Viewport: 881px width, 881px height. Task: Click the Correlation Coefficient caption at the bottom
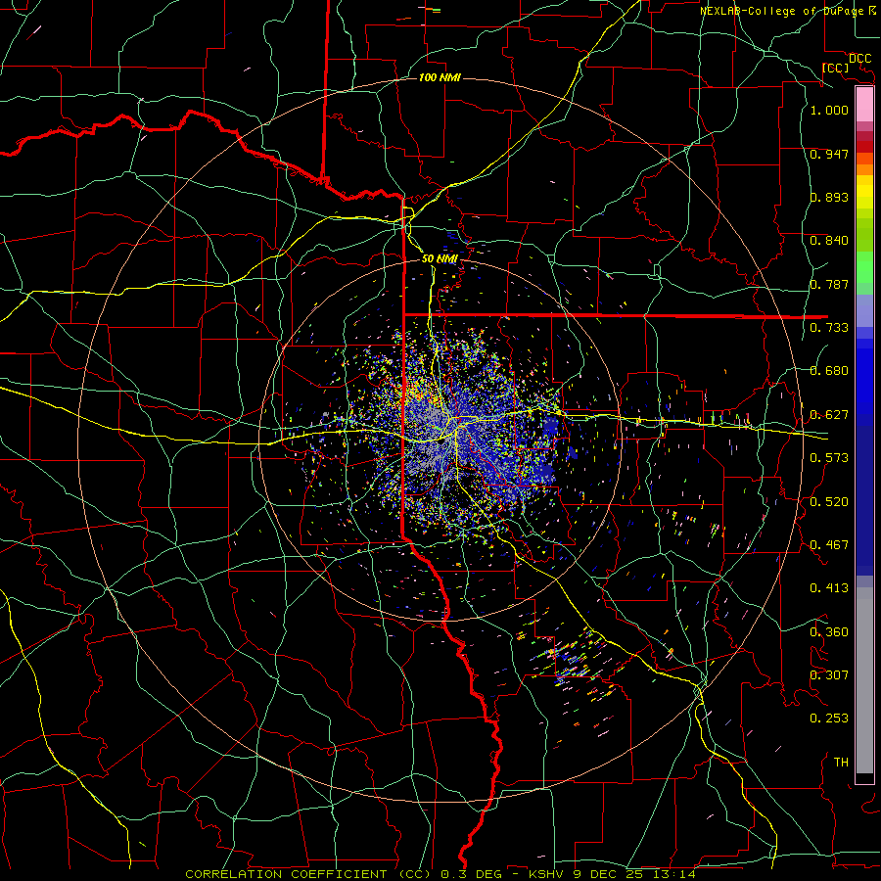click(x=440, y=874)
